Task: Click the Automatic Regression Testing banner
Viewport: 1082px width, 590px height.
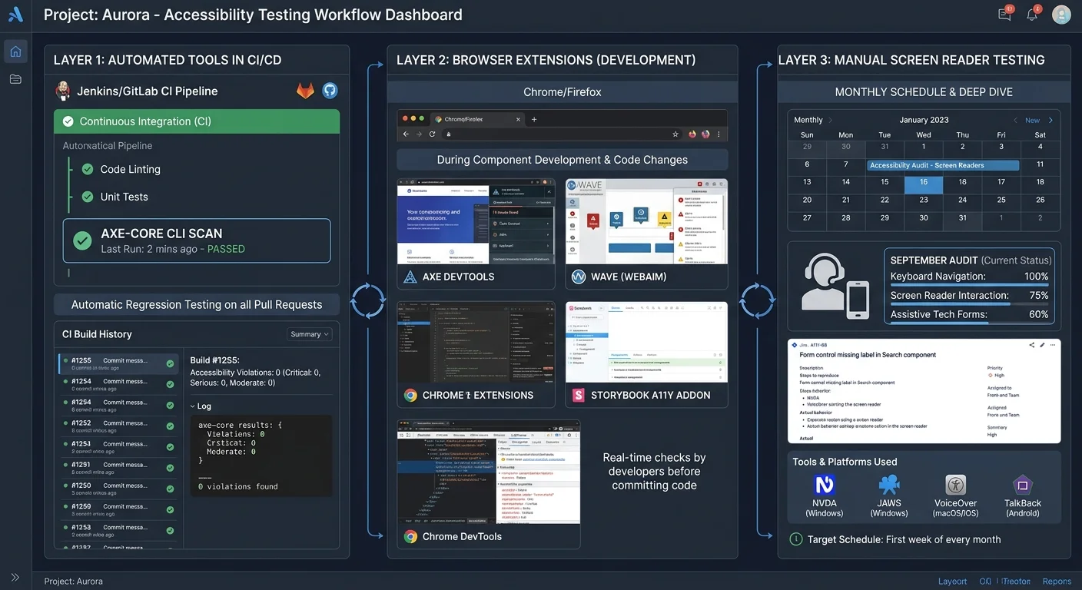Action: tap(197, 304)
